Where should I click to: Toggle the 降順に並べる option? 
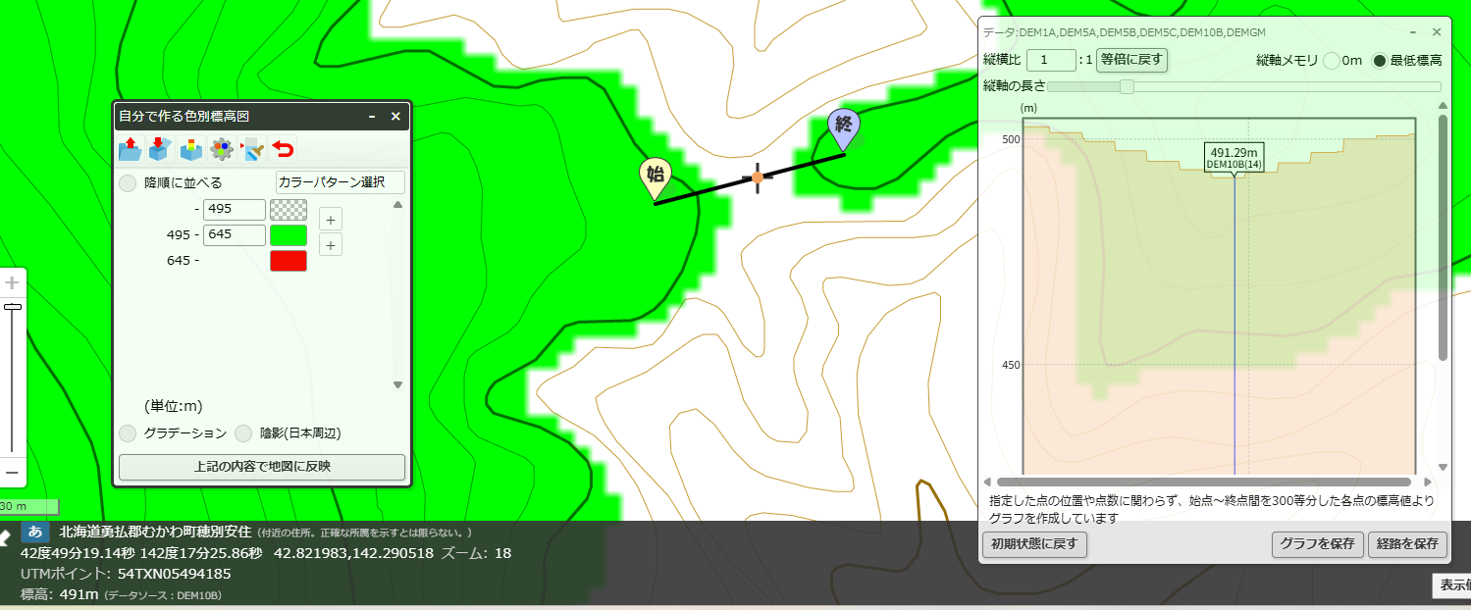pos(128,182)
